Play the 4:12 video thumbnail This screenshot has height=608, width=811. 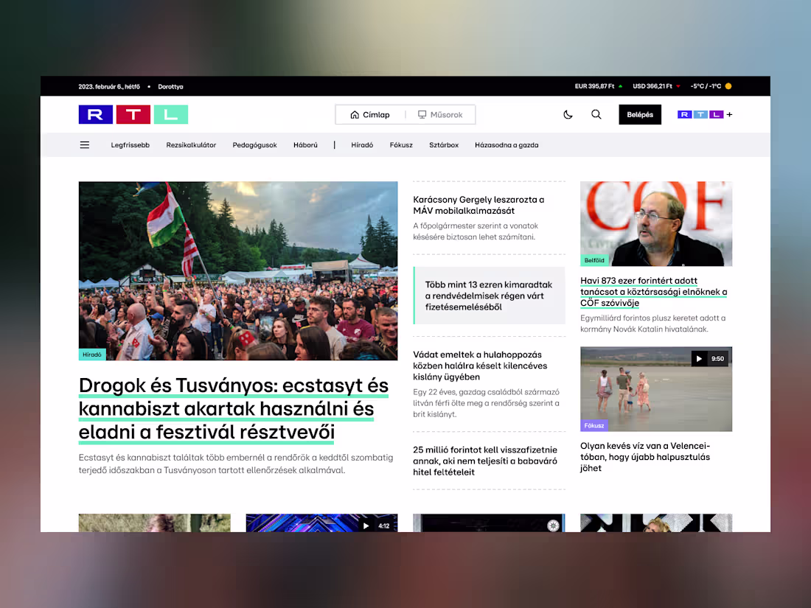click(321, 523)
